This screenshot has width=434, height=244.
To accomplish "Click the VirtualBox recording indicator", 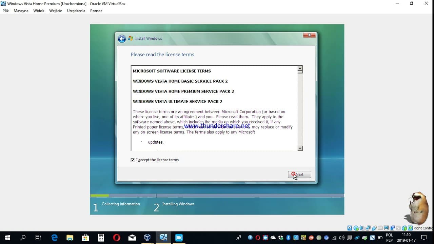I will pos(392,228).
